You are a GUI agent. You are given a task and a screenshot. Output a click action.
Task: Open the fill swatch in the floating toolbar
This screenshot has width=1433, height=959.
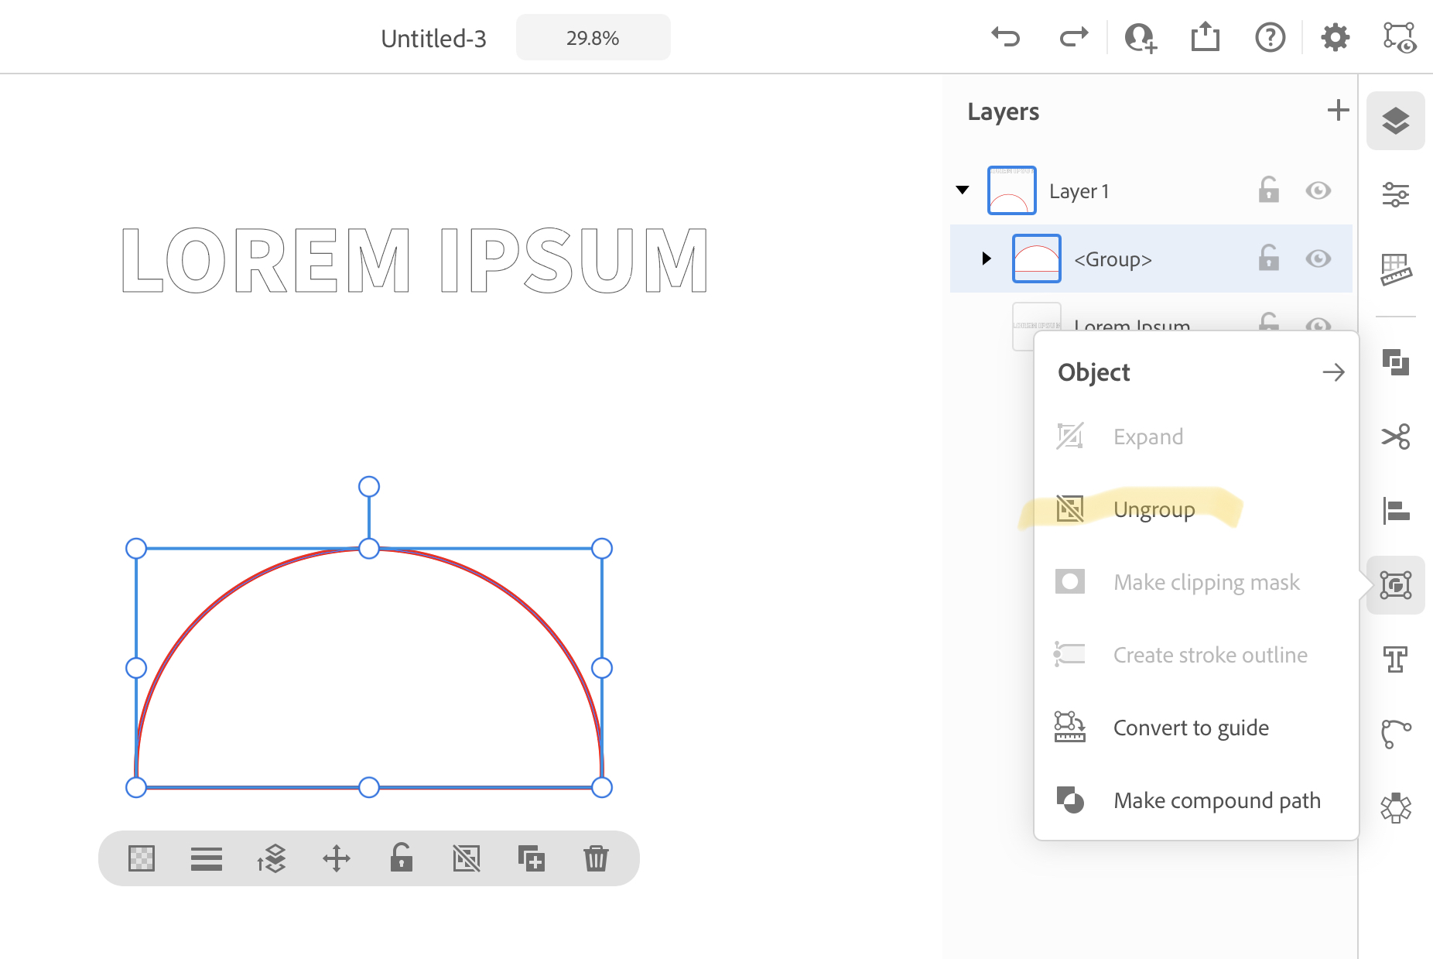[x=142, y=858]
